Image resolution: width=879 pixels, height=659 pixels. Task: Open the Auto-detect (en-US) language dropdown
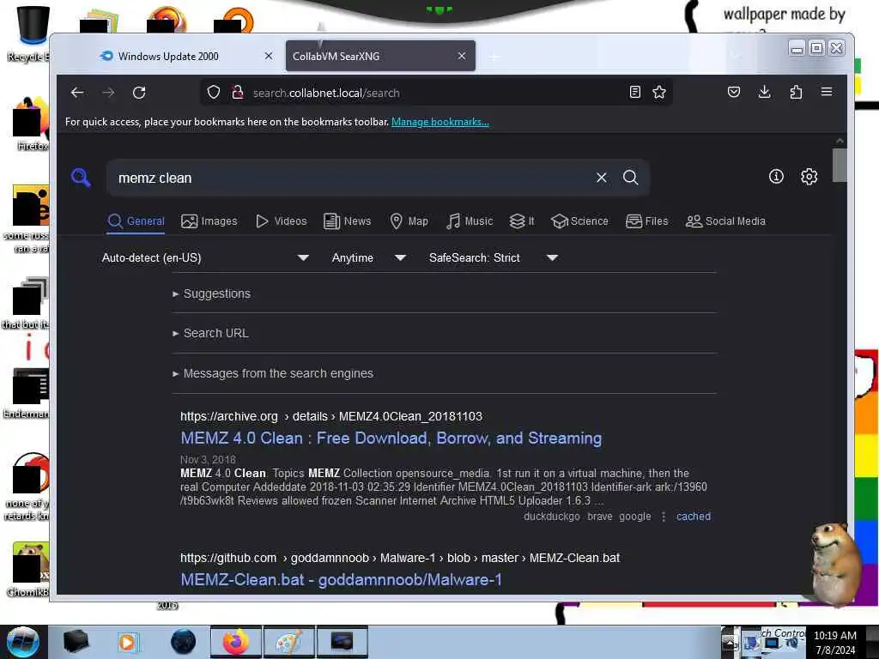click(x=205, y=257)
